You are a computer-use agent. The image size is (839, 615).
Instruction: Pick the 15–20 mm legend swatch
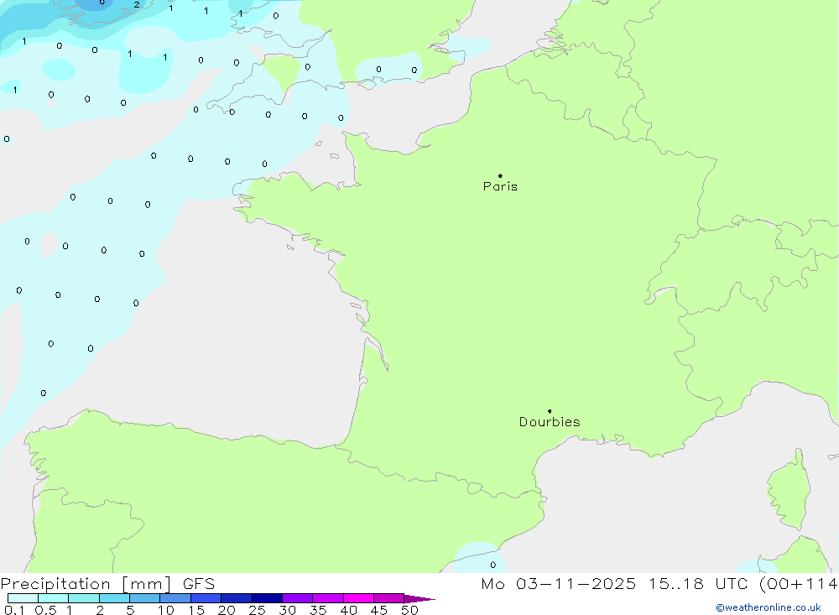pos(206,598)
